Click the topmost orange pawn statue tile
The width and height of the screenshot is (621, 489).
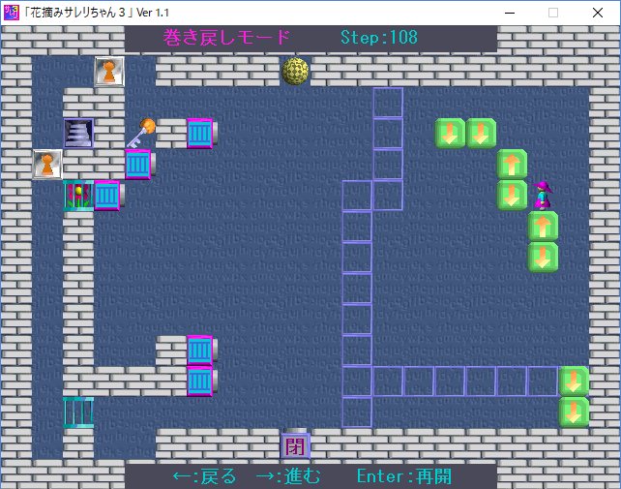click(x=109, y=71)
